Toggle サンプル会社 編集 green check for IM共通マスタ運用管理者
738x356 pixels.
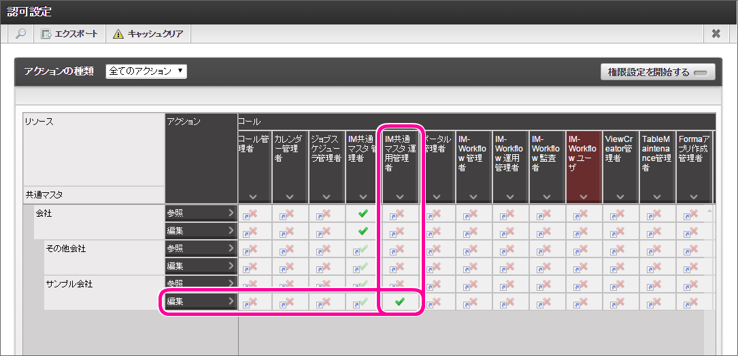[400, 302]
